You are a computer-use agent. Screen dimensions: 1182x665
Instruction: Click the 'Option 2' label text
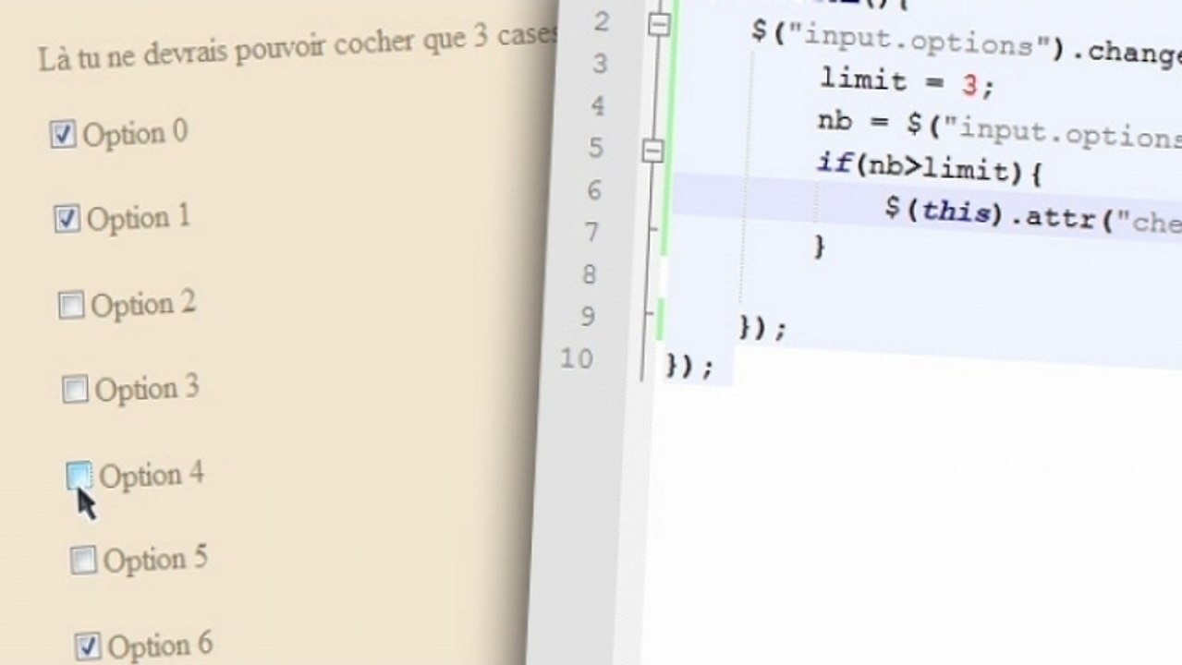pyautogui.click(x=143, y=305)
